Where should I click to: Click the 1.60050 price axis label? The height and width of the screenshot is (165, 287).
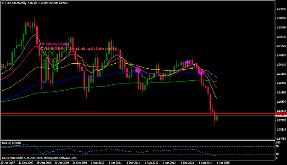pos(281,18)
